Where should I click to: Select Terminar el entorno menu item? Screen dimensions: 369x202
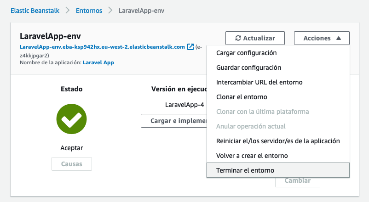click(278, 170)
